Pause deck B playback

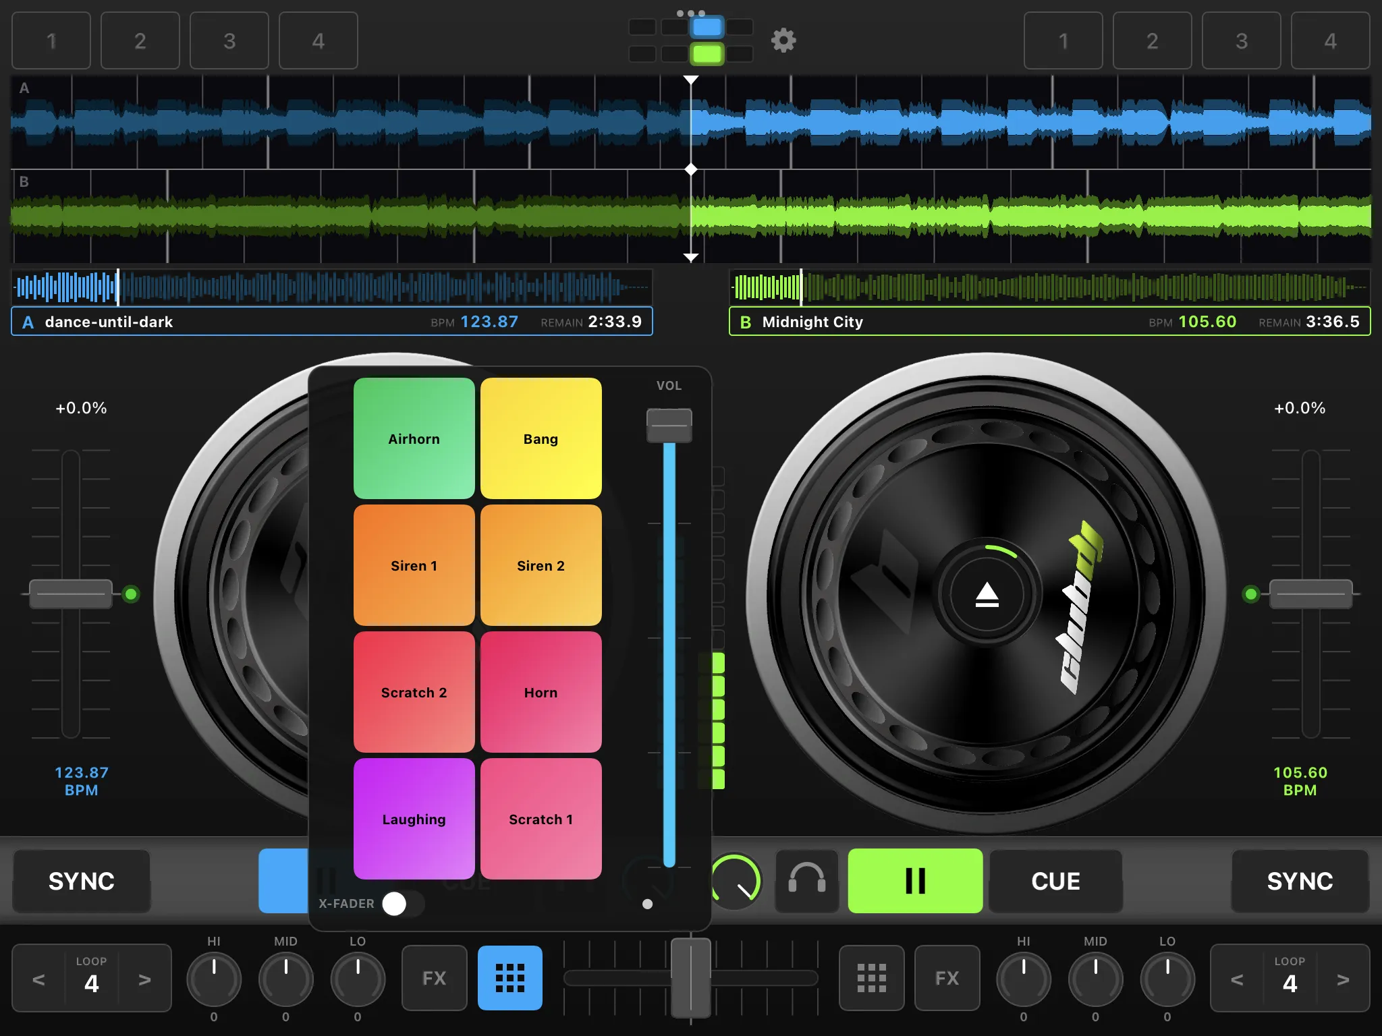click(x=914, y=880)
